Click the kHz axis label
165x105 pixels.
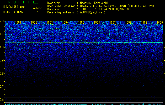pos(2,21)
